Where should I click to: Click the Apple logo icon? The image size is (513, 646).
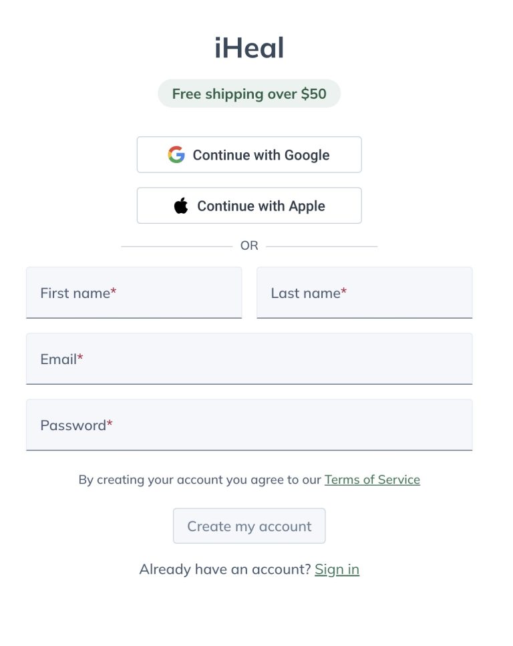[181, 206]
